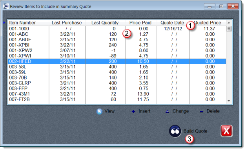This screenshot has height=151, width=246.
Task: Click the blue plus Insert icon
Action: (133, 112)
